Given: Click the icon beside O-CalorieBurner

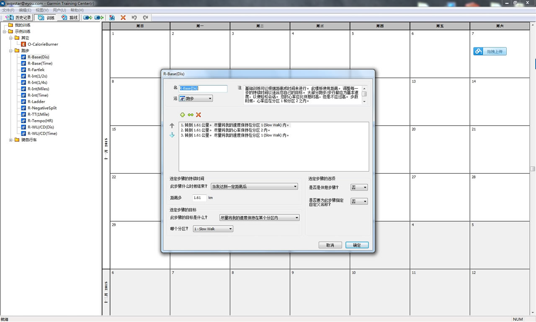Looking at the screenshot, I should coord(23,44).
